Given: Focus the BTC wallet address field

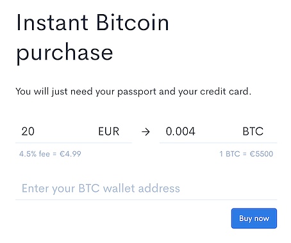Looking at the screenshot, I should coord(146,189).
